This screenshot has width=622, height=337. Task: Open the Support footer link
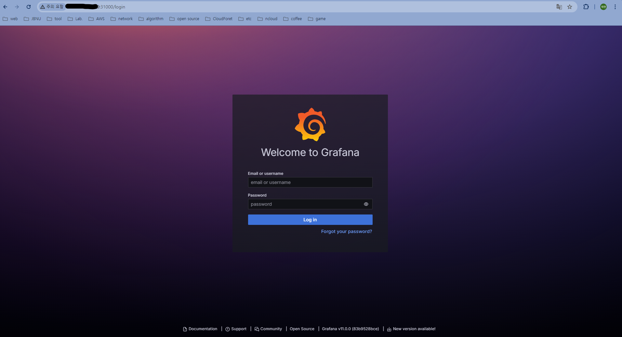click(x=236, y=329)
